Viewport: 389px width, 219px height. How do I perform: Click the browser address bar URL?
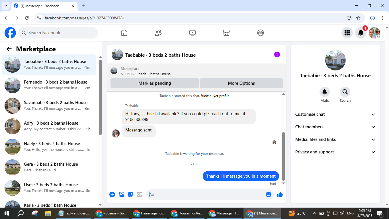86,18
